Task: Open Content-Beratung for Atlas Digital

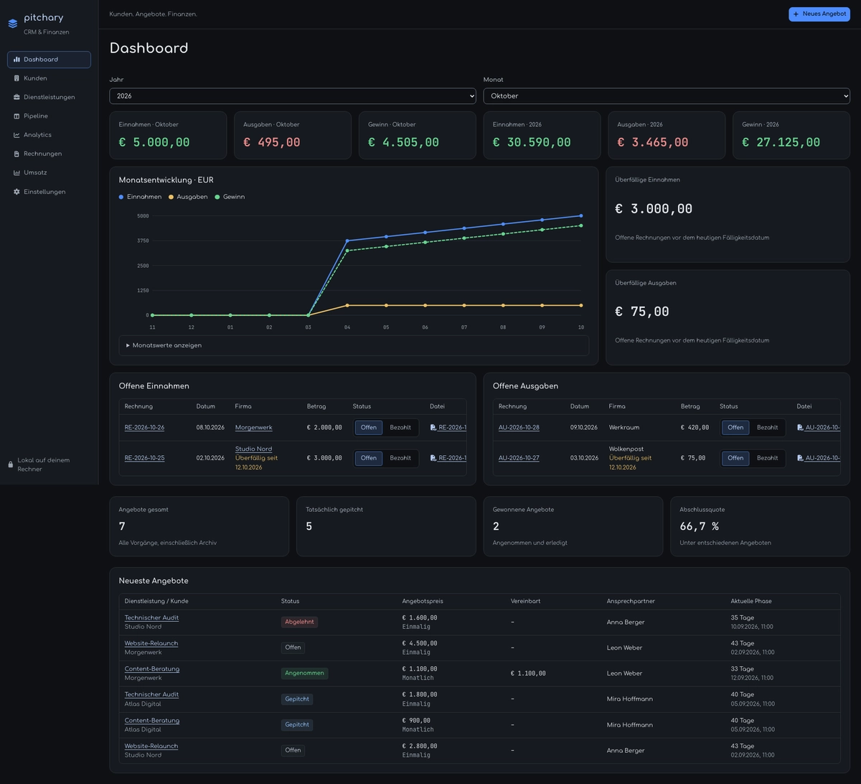Action: coord(152,720)
